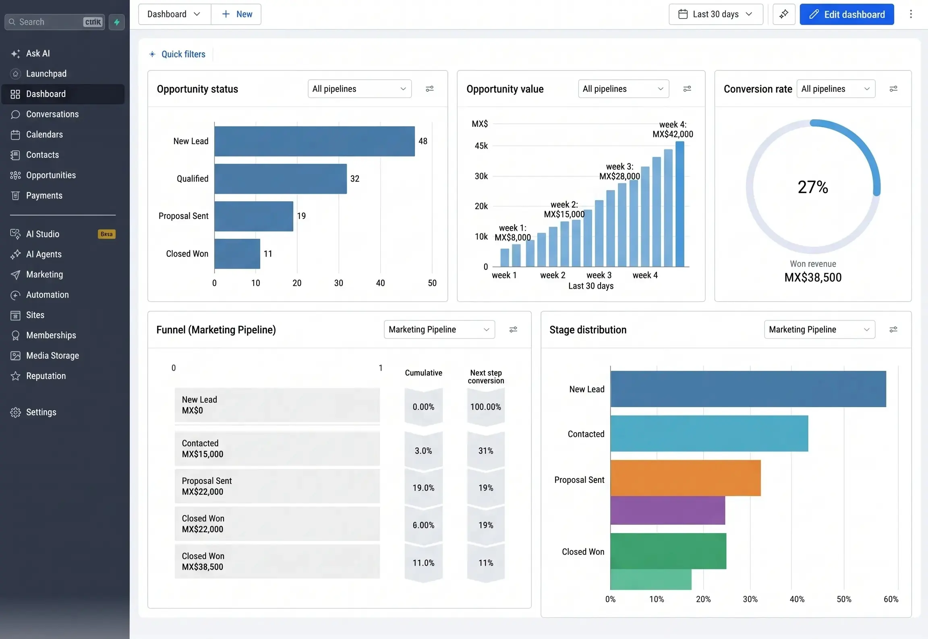The width and height of the screenshot is (928, 639).
Task: Click the Edit dashboard button
Action: tap(847, 14)
